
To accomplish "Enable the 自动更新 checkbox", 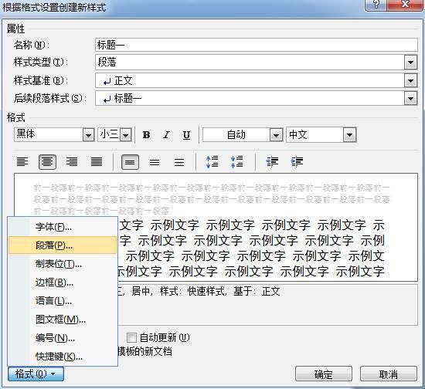I will point(131,337).
